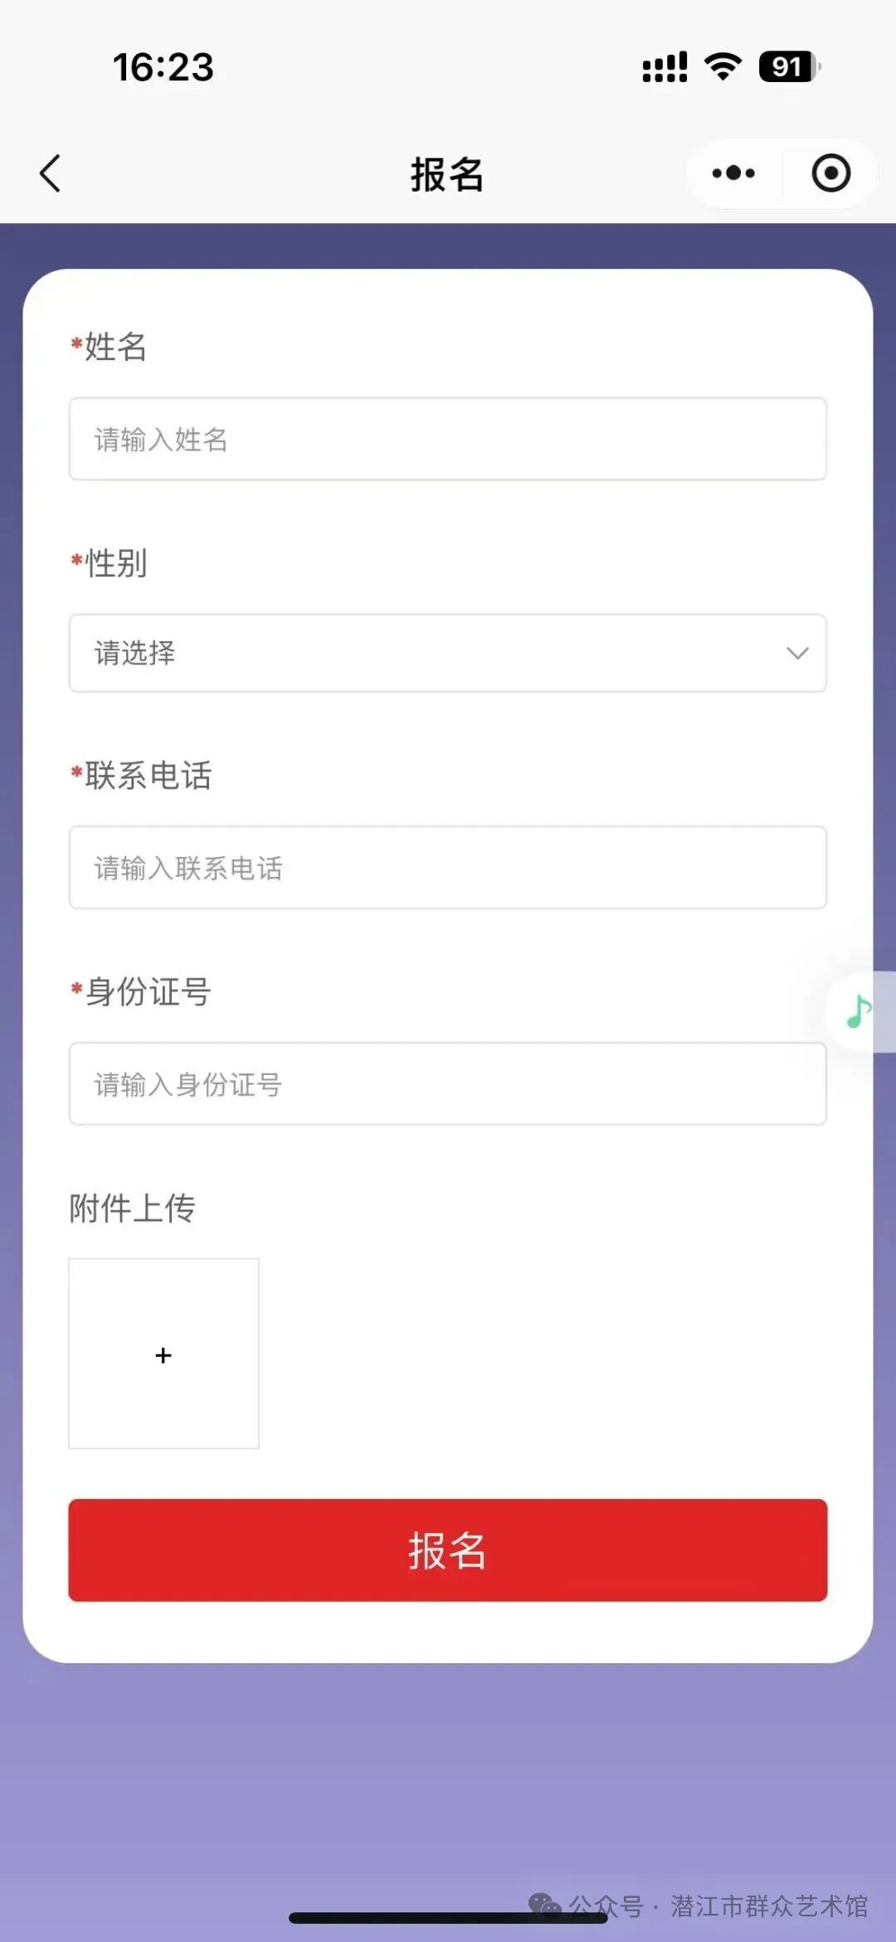Tap the 姓名 field label
The width and height of the screenshot is (896, 1942).
pyautogui.click(x=115, y=347)
